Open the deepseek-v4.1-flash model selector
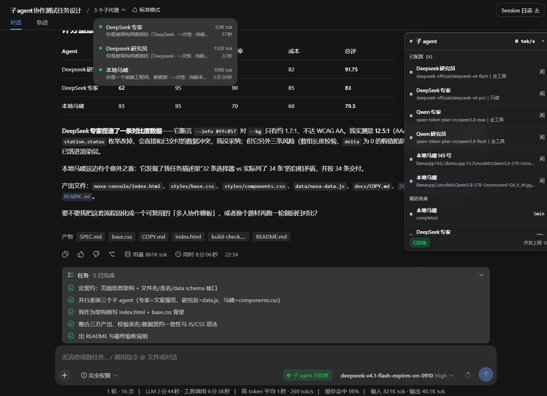Image resolution: width=547 pixels, height=396 pixels. 397,375
